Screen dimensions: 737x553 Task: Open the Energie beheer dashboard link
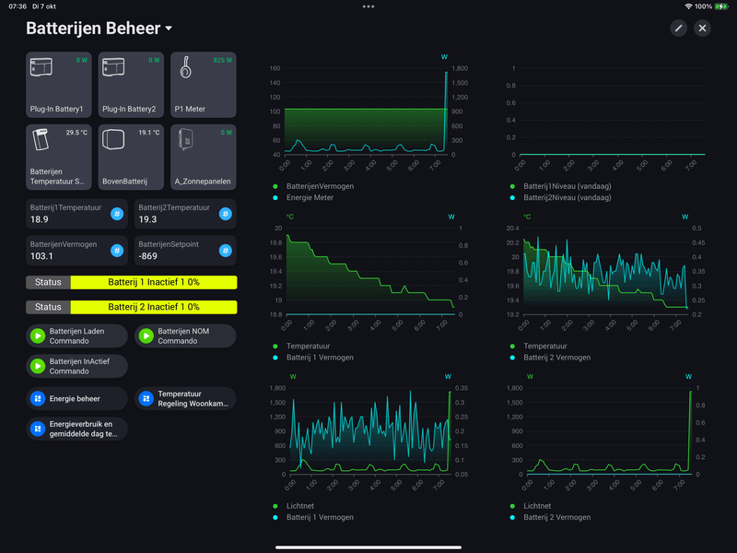pyautogui.click(x=76, y=399)
